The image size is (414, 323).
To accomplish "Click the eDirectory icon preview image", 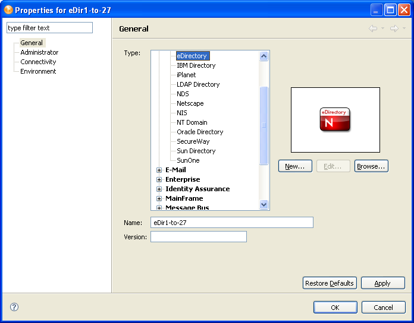I will [x=335, y=119].
